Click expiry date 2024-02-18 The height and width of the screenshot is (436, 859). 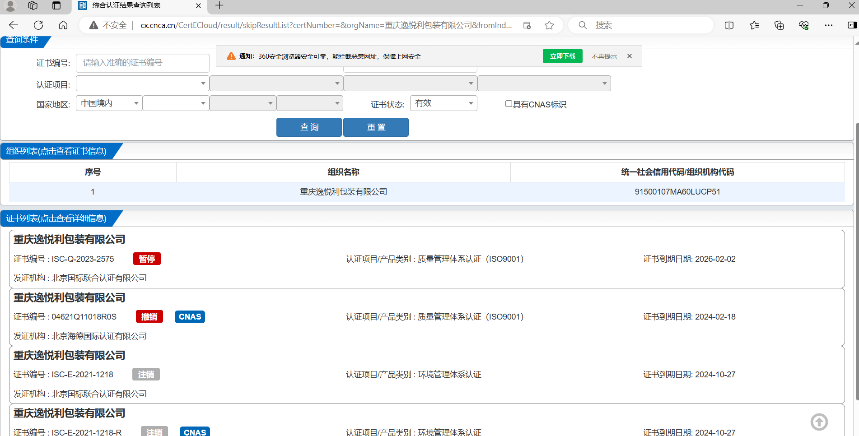(x=715, y=317)
